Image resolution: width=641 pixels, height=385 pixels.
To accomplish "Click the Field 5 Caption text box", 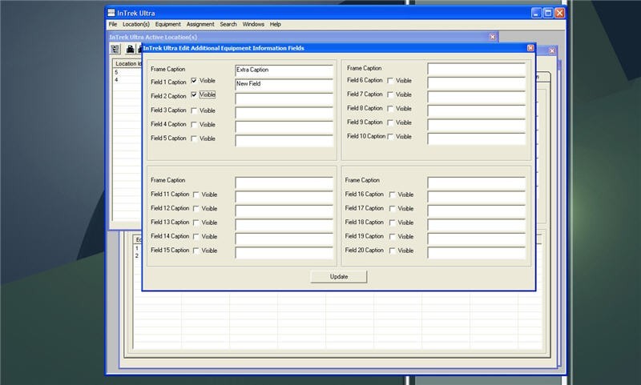I will (x=284, y=140).
